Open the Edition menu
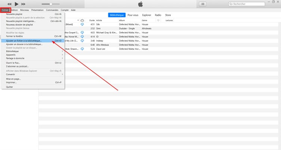The width and height of the screenshot is (281, 150). (x=14, y=10)
